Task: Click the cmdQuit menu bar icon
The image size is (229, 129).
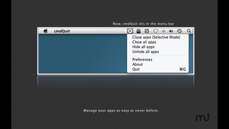Action: coord(130,31)
